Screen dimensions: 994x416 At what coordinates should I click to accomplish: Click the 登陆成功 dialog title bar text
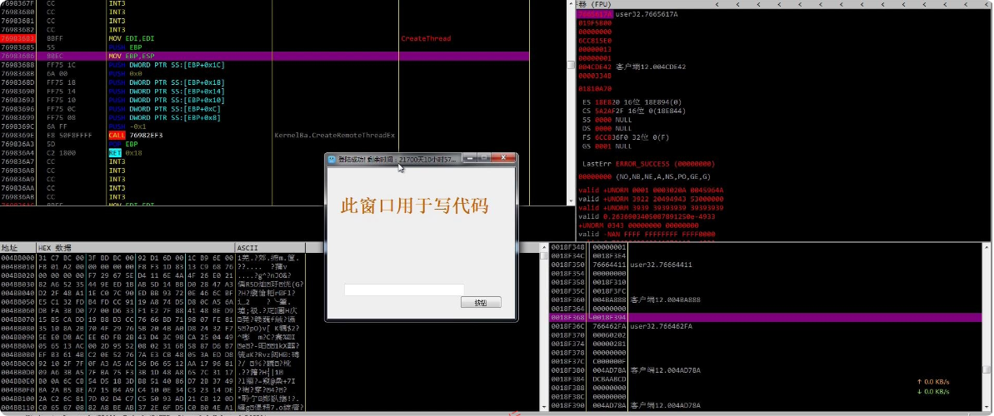click(x=397, y=160)
